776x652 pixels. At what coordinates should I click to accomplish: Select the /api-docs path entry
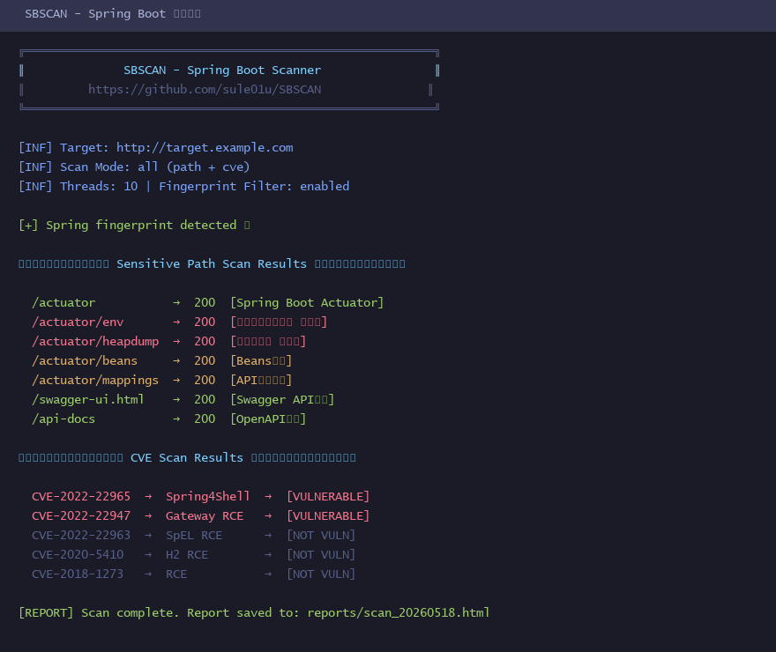tap(63, 419)
